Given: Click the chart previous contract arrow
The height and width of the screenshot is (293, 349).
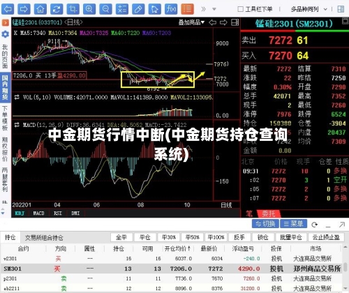Looking at the screenshot, I should click(212, 22).
